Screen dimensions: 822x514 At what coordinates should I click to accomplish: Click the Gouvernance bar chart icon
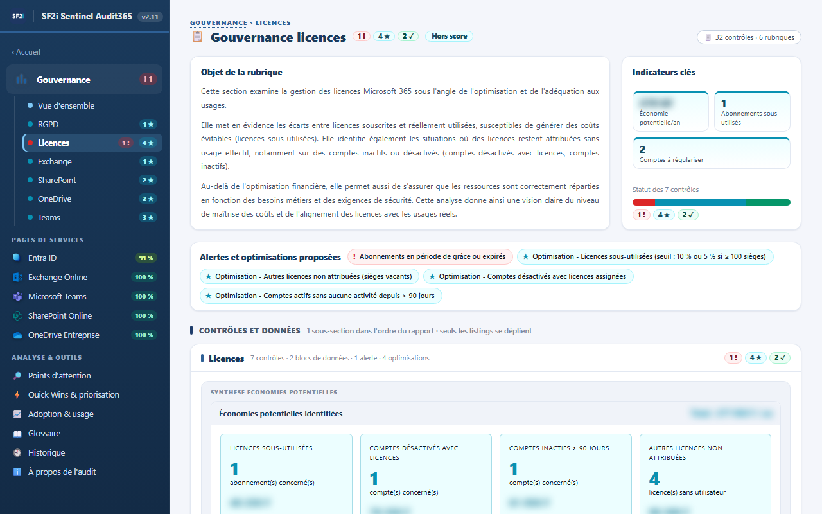(21, 79)
